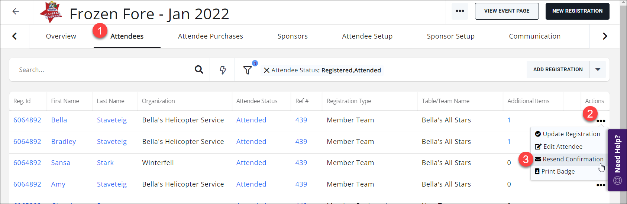Open the Sponsor Setup tab

coord(450,36)
